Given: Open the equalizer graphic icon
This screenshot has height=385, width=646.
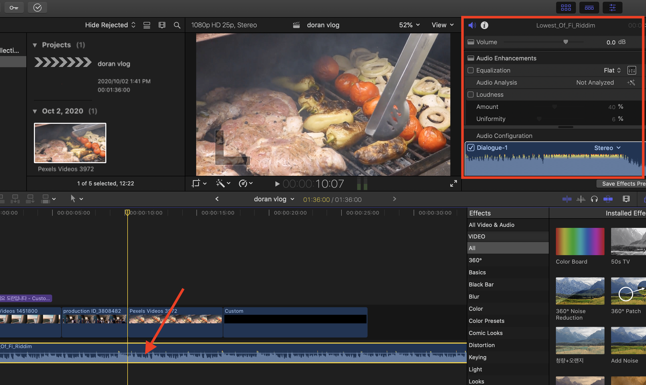Looking at the screenshot, I should (631, 70).
